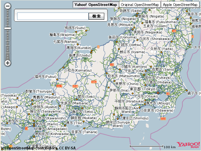The height and width of the screenshot is (151, 201).
Task: Focus the map search text field
Action: click(x=53, y=16)
